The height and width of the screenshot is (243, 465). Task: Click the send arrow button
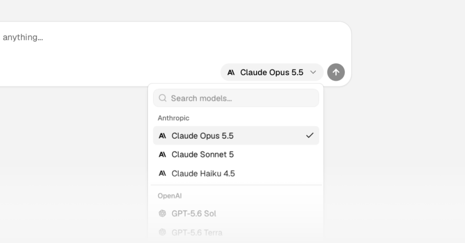point(336,72)
